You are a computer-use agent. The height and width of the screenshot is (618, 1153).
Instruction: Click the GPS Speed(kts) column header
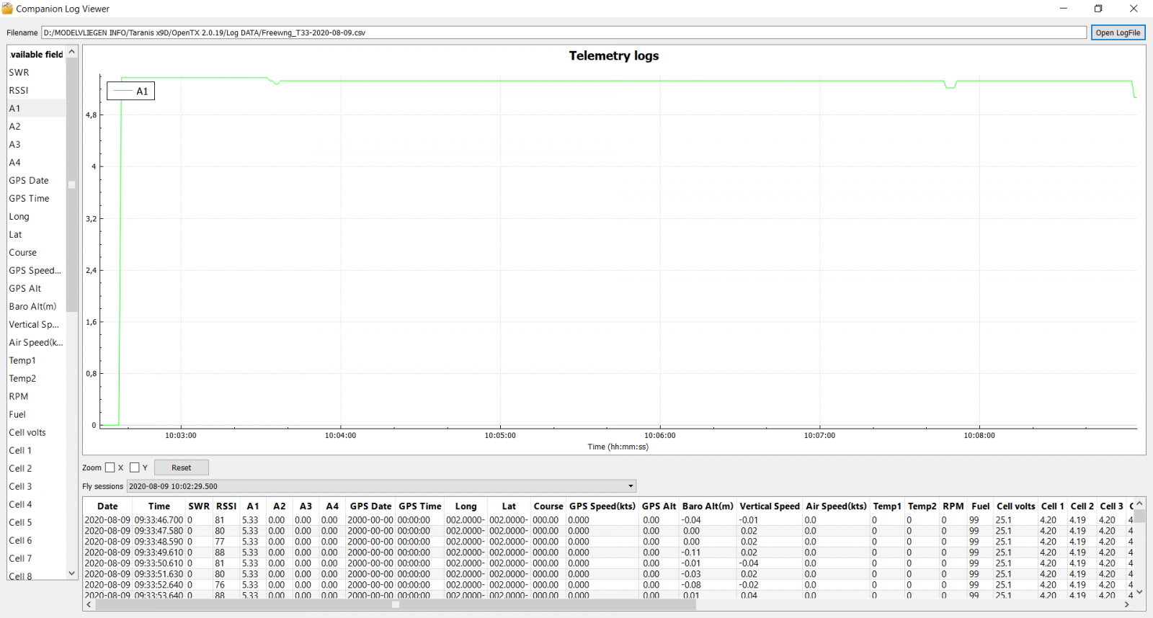602,506
